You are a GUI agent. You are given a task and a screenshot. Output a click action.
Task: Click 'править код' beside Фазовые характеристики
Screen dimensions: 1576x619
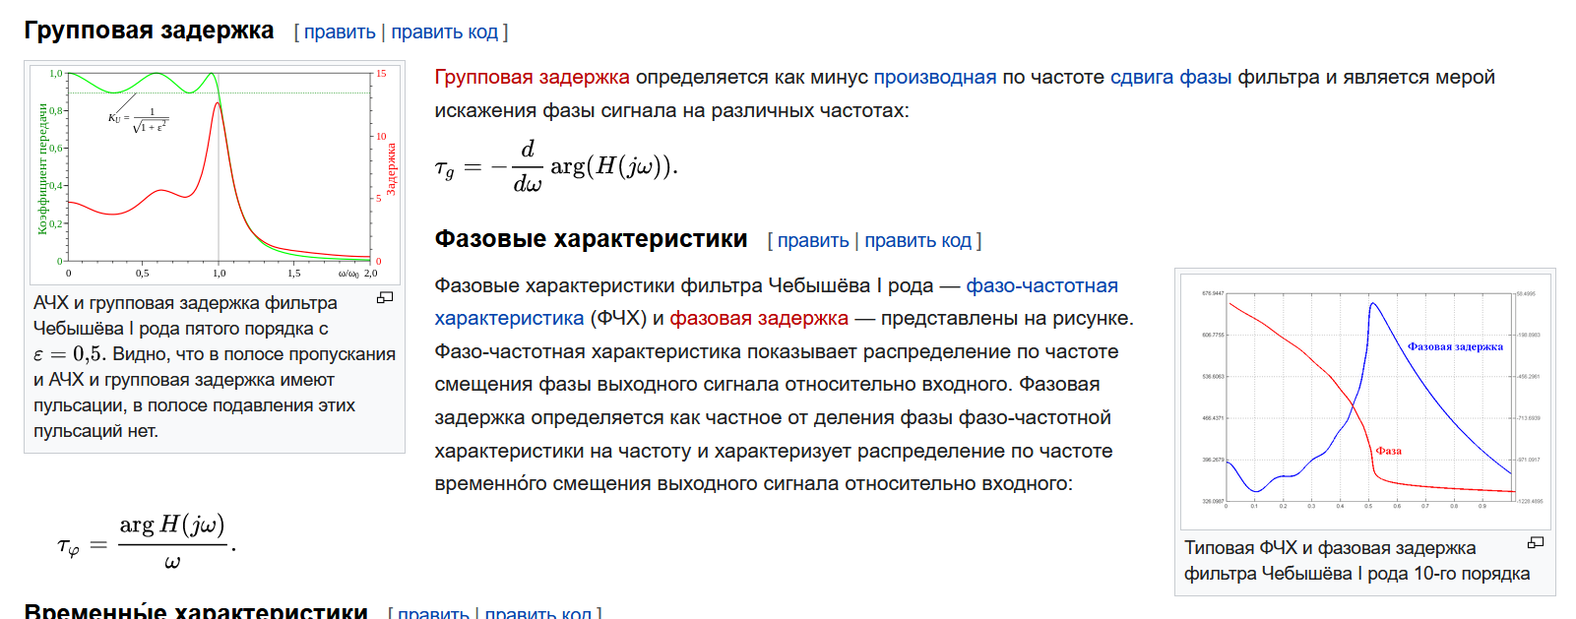(x=917, y=240)
